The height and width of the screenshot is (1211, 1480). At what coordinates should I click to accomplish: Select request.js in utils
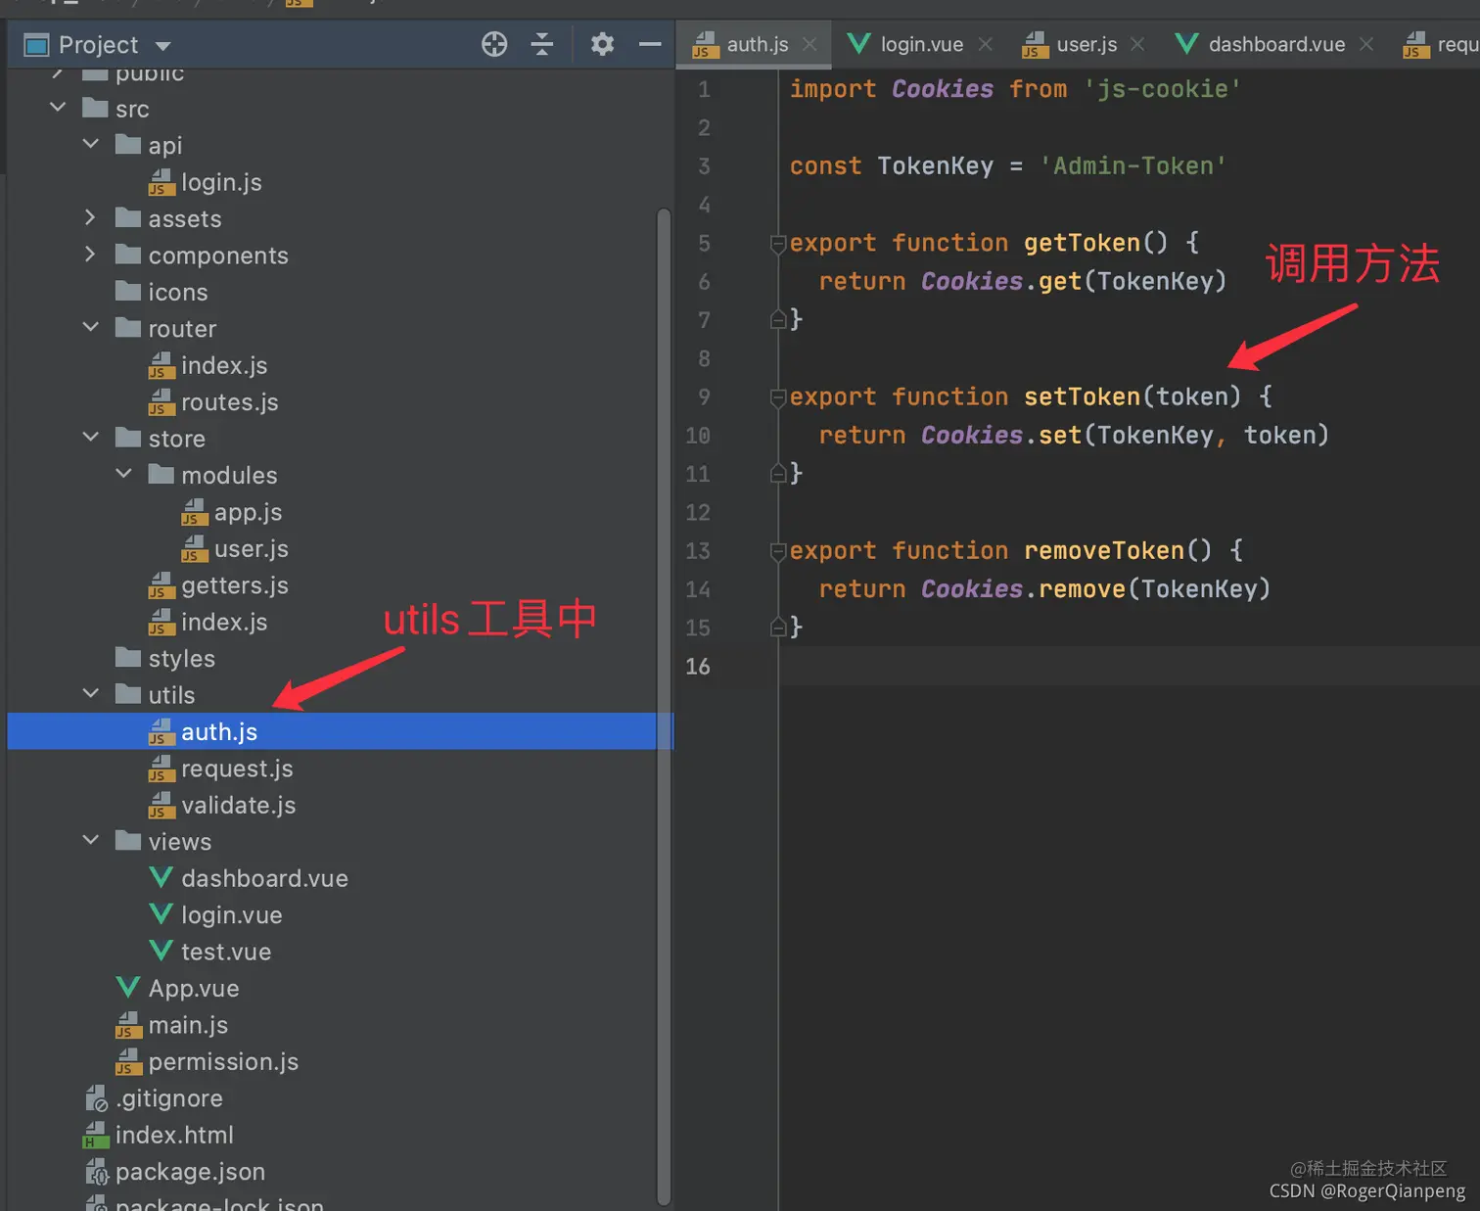tap(220, 769)
